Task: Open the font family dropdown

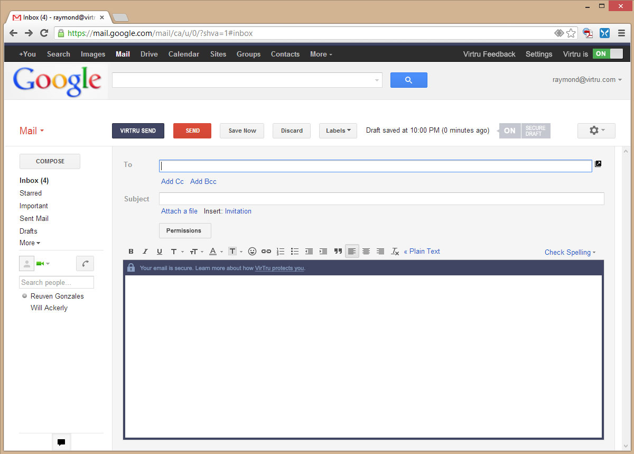Action: [176, 252]
